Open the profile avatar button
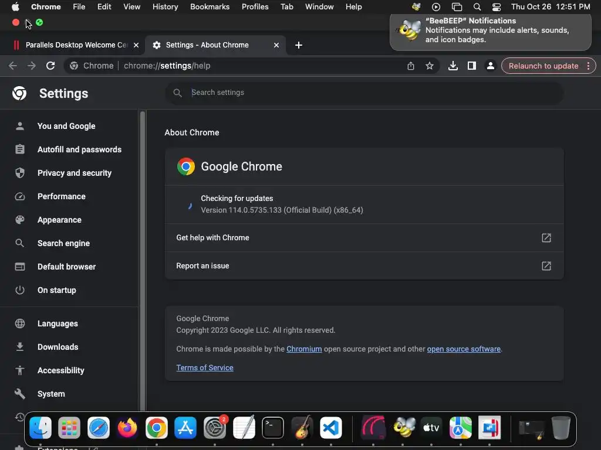The height and width of the screenshot is (450, 601). coord(490,66)
